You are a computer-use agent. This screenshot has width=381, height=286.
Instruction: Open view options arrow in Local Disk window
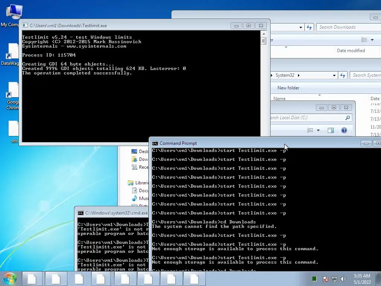[x=318, y=130]
